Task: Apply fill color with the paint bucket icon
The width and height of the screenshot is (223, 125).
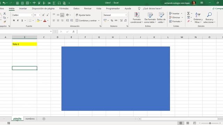Action: tap(38, 20)
